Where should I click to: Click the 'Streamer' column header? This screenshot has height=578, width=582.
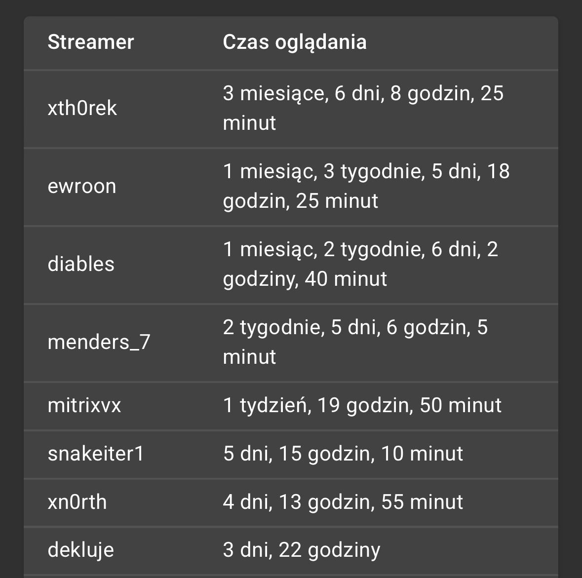(90, 42)
